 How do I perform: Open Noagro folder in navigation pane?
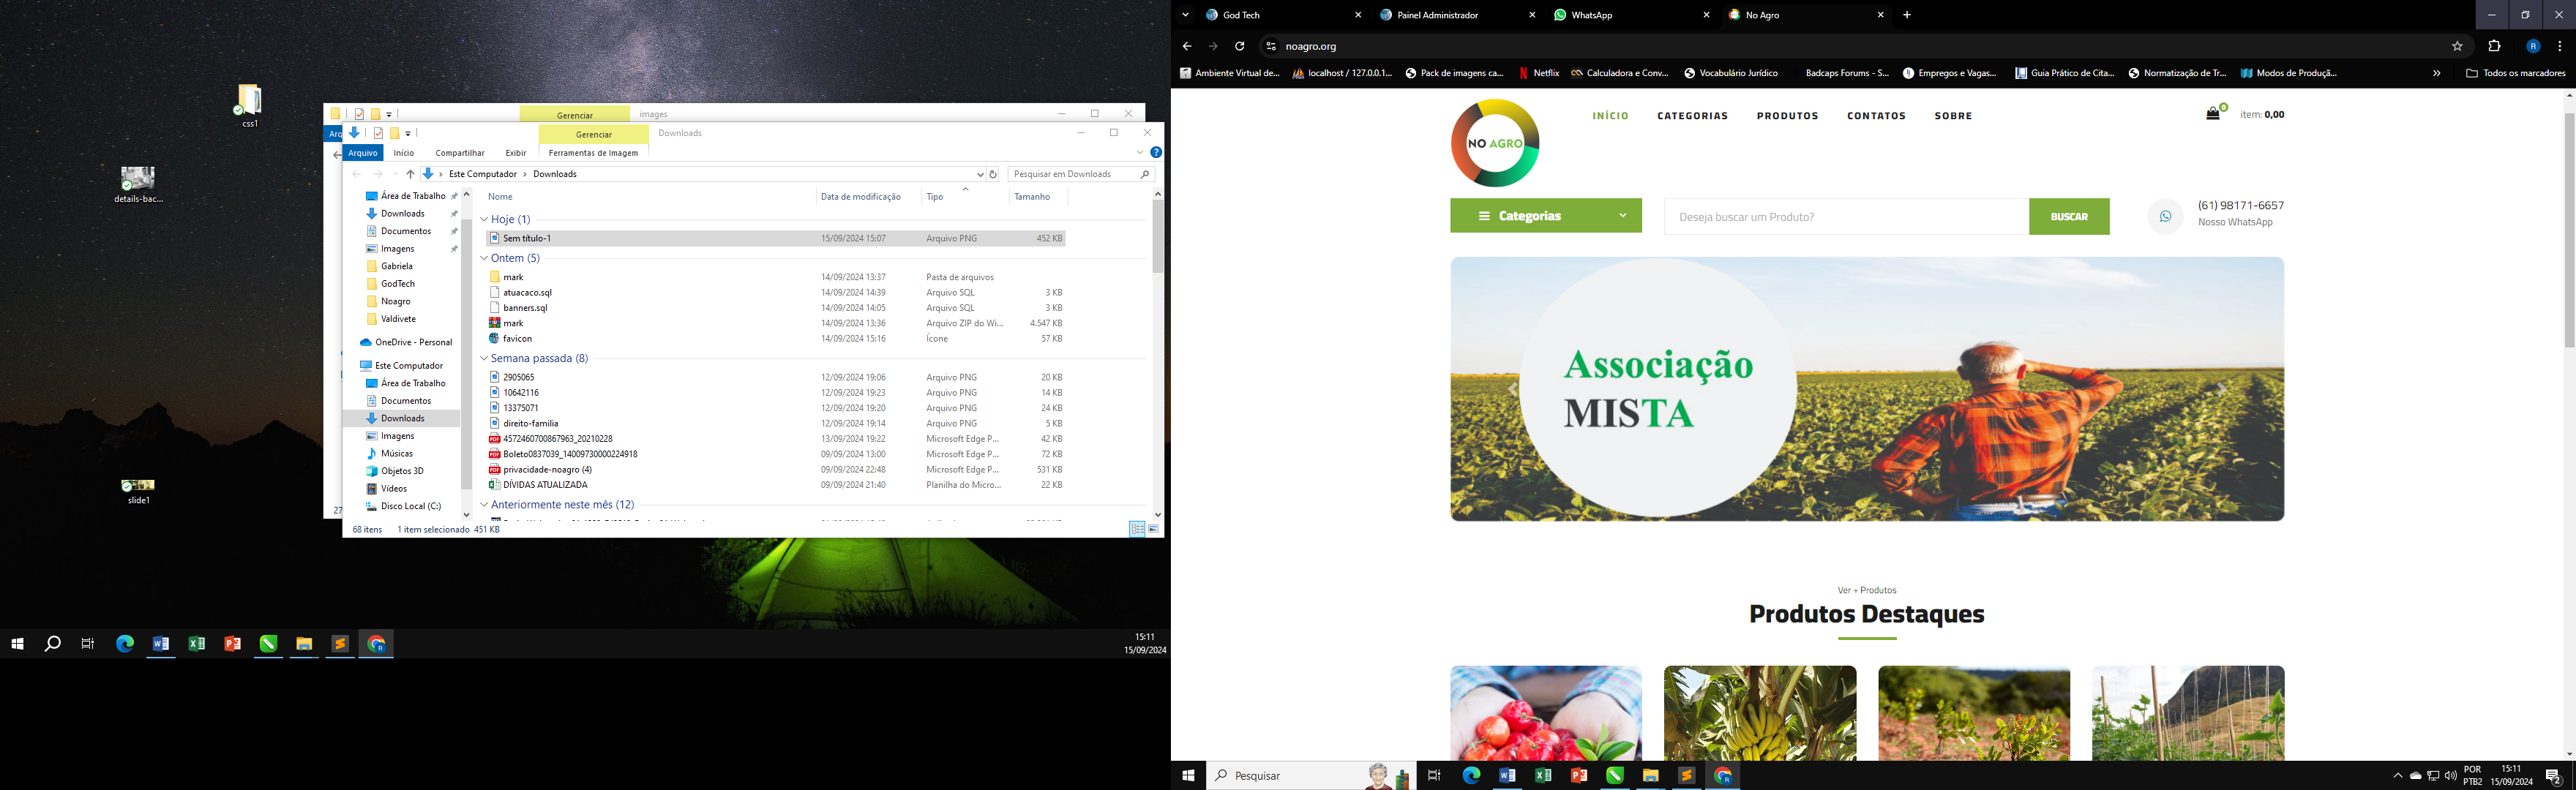[x=395, y=301]
